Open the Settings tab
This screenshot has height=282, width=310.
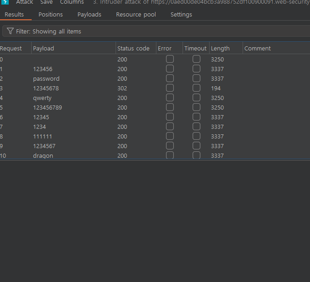(x=181, y=15)
